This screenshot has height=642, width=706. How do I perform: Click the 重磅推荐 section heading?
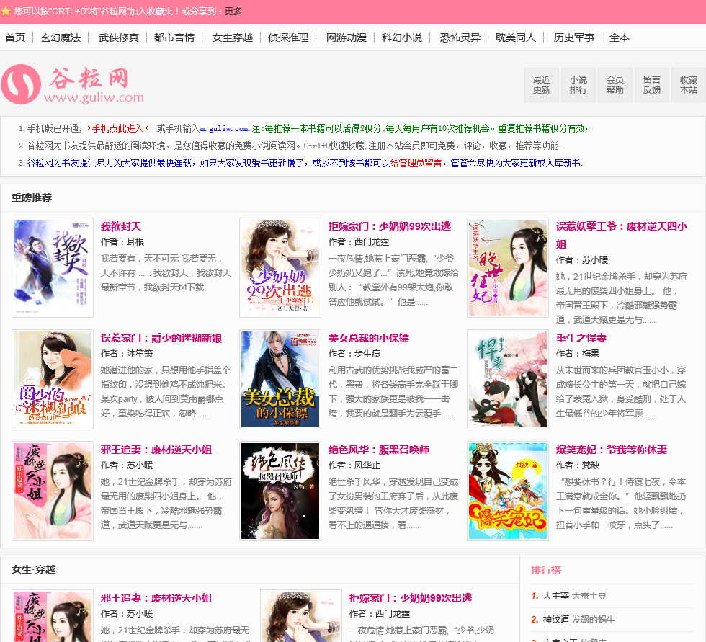coord(32,197)
